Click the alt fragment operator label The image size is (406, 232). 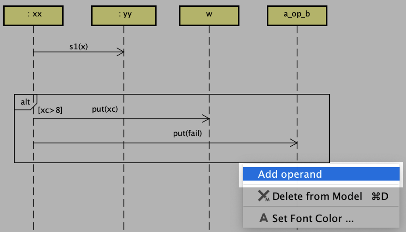(x=25, y=102)
